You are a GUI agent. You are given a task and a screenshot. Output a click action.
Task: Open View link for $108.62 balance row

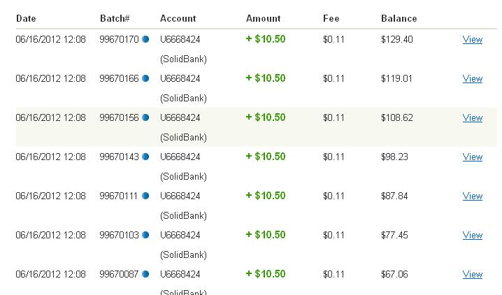(x=473, y=118)
